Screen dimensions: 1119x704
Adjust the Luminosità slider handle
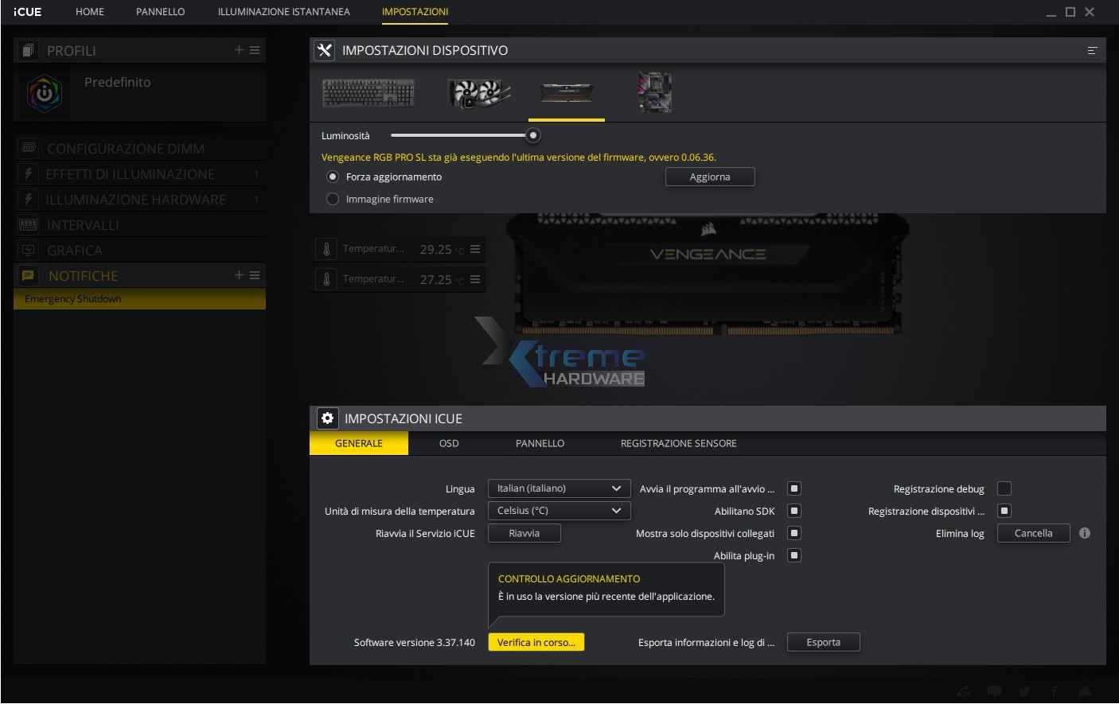click(x=533, y=135)
